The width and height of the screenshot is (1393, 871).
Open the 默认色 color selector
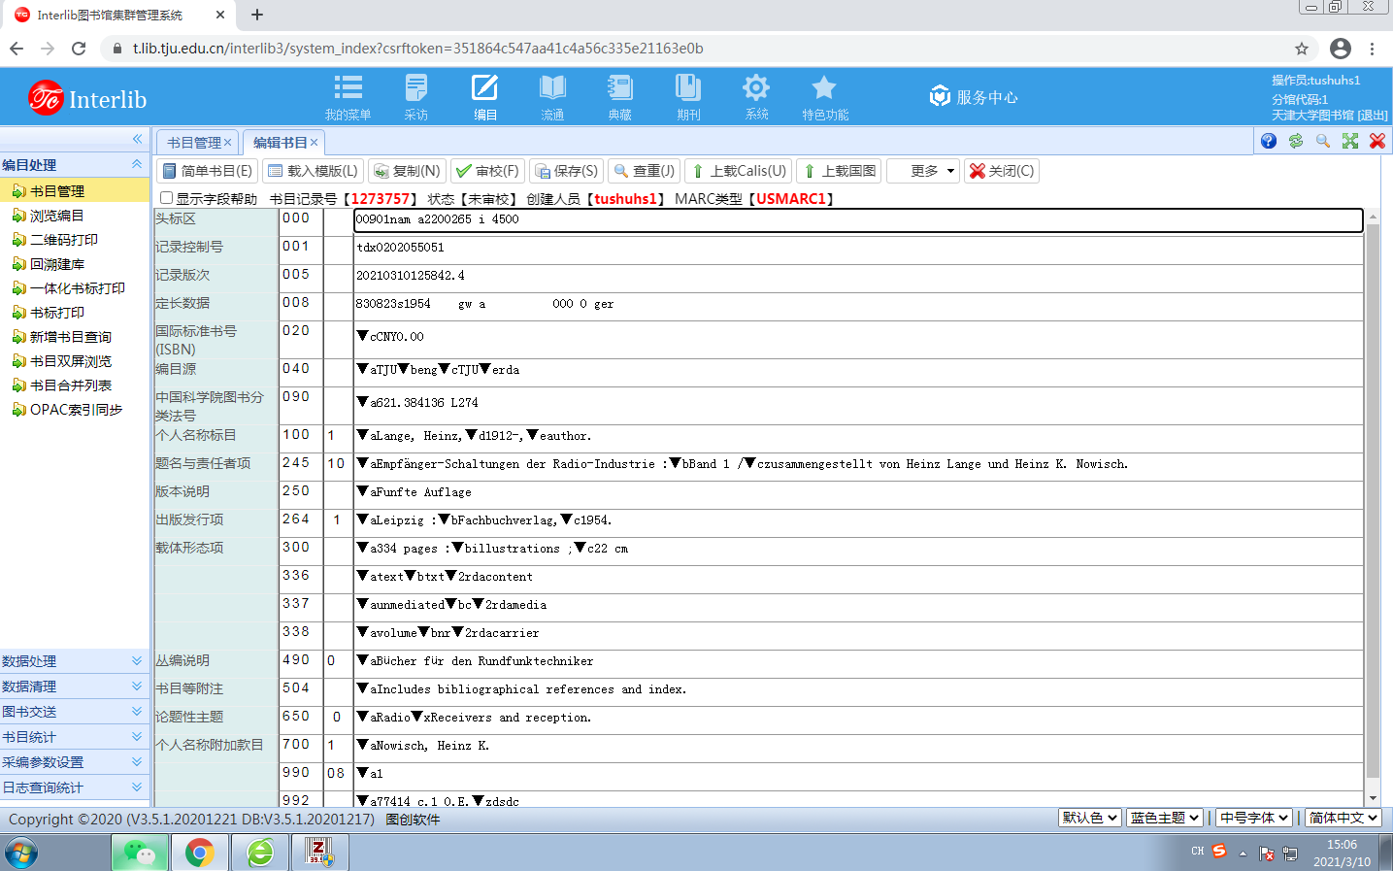click(1089, 818)
